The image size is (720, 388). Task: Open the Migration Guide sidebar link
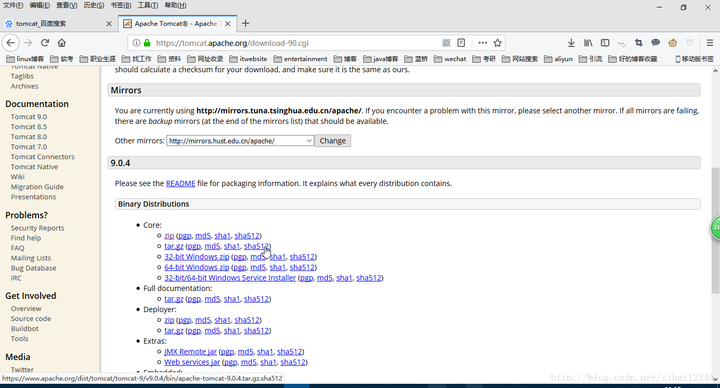37,187
